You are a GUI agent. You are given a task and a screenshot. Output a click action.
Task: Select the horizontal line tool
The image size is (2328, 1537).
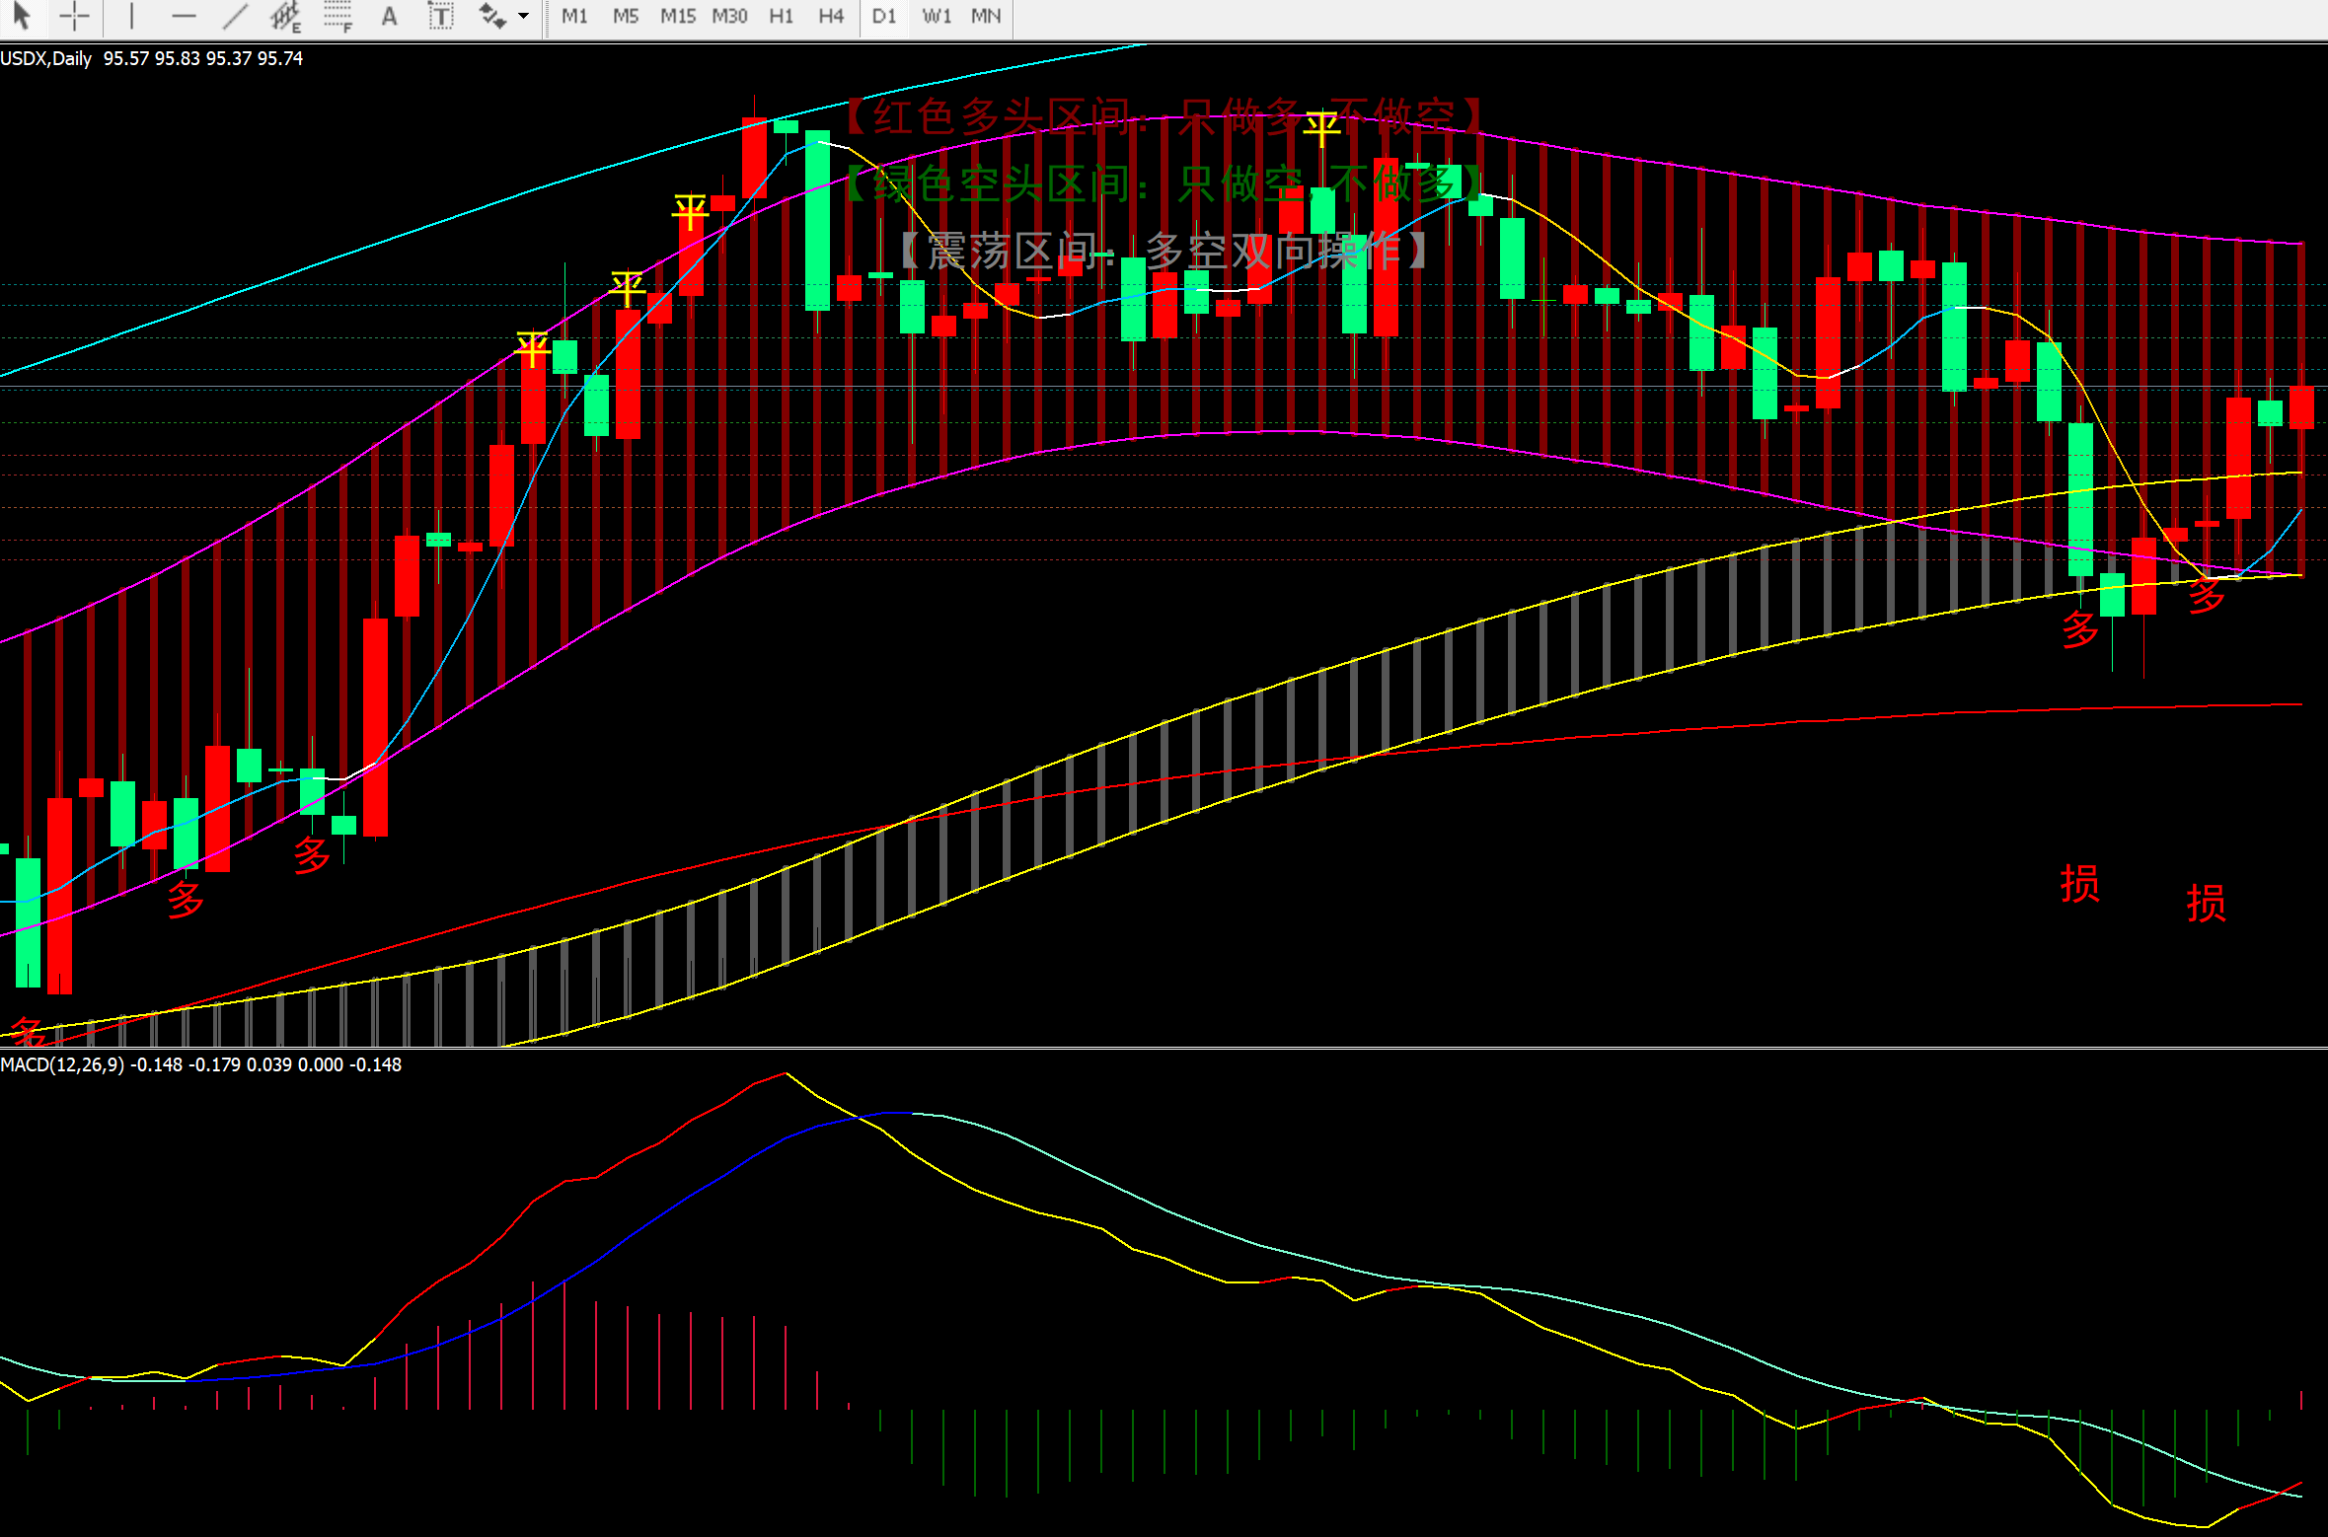184,16
